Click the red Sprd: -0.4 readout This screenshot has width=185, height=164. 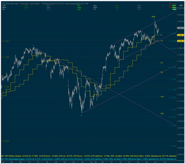[172, 3]
